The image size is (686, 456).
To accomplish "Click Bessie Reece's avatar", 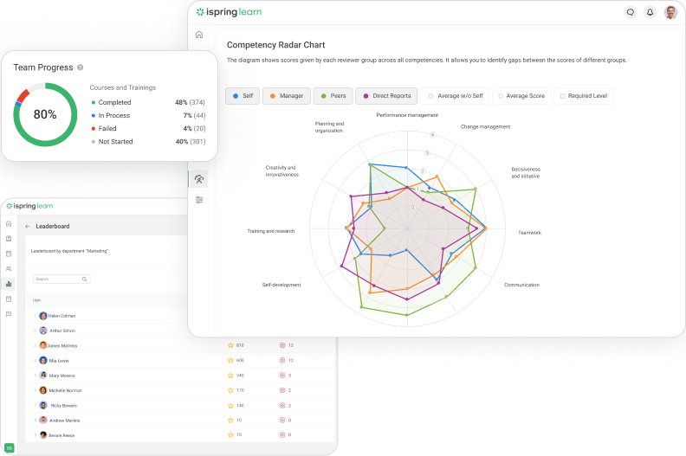I will pyautogui.click(x=43, y=435).
